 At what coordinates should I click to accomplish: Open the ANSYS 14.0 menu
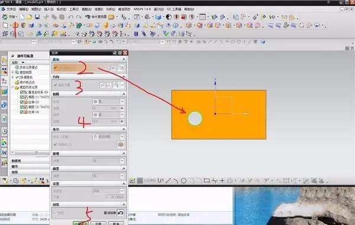tap(142, 9)
